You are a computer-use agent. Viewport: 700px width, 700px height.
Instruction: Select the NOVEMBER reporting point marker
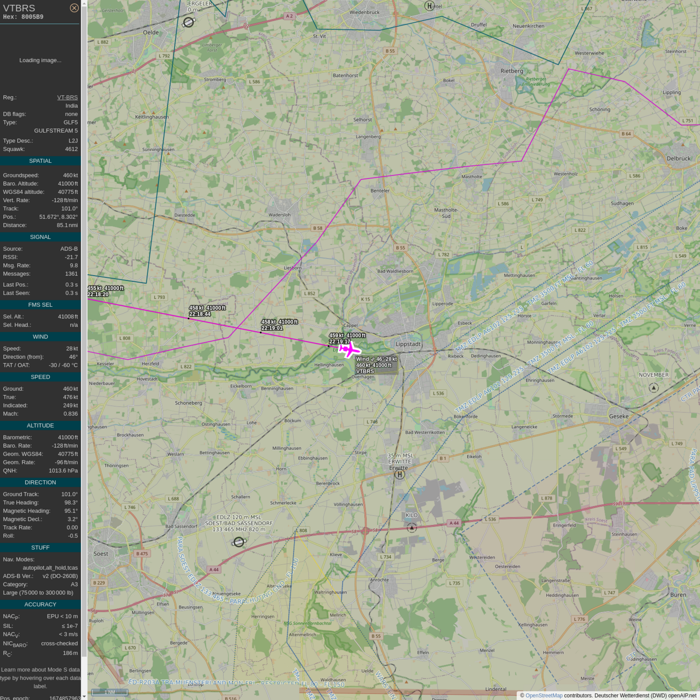coord(654,387)
